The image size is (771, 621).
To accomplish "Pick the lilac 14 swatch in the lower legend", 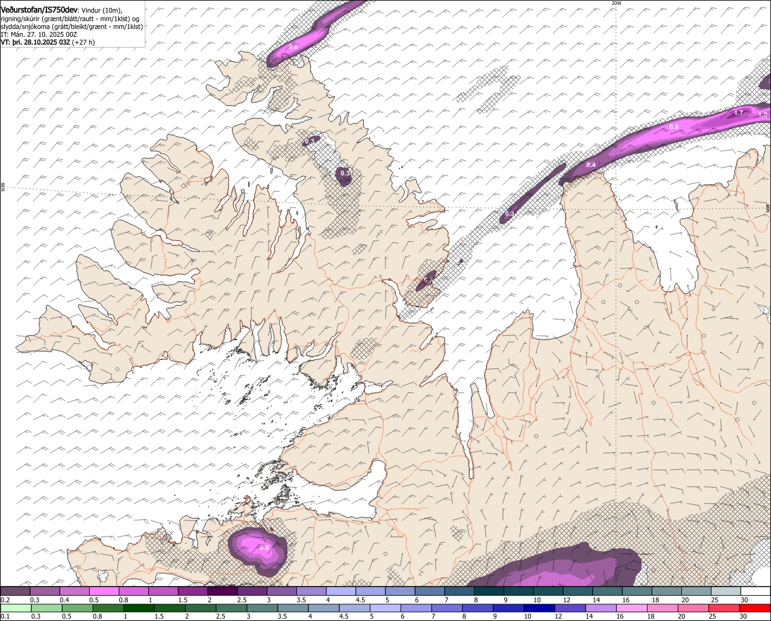I will coord(601,608).
